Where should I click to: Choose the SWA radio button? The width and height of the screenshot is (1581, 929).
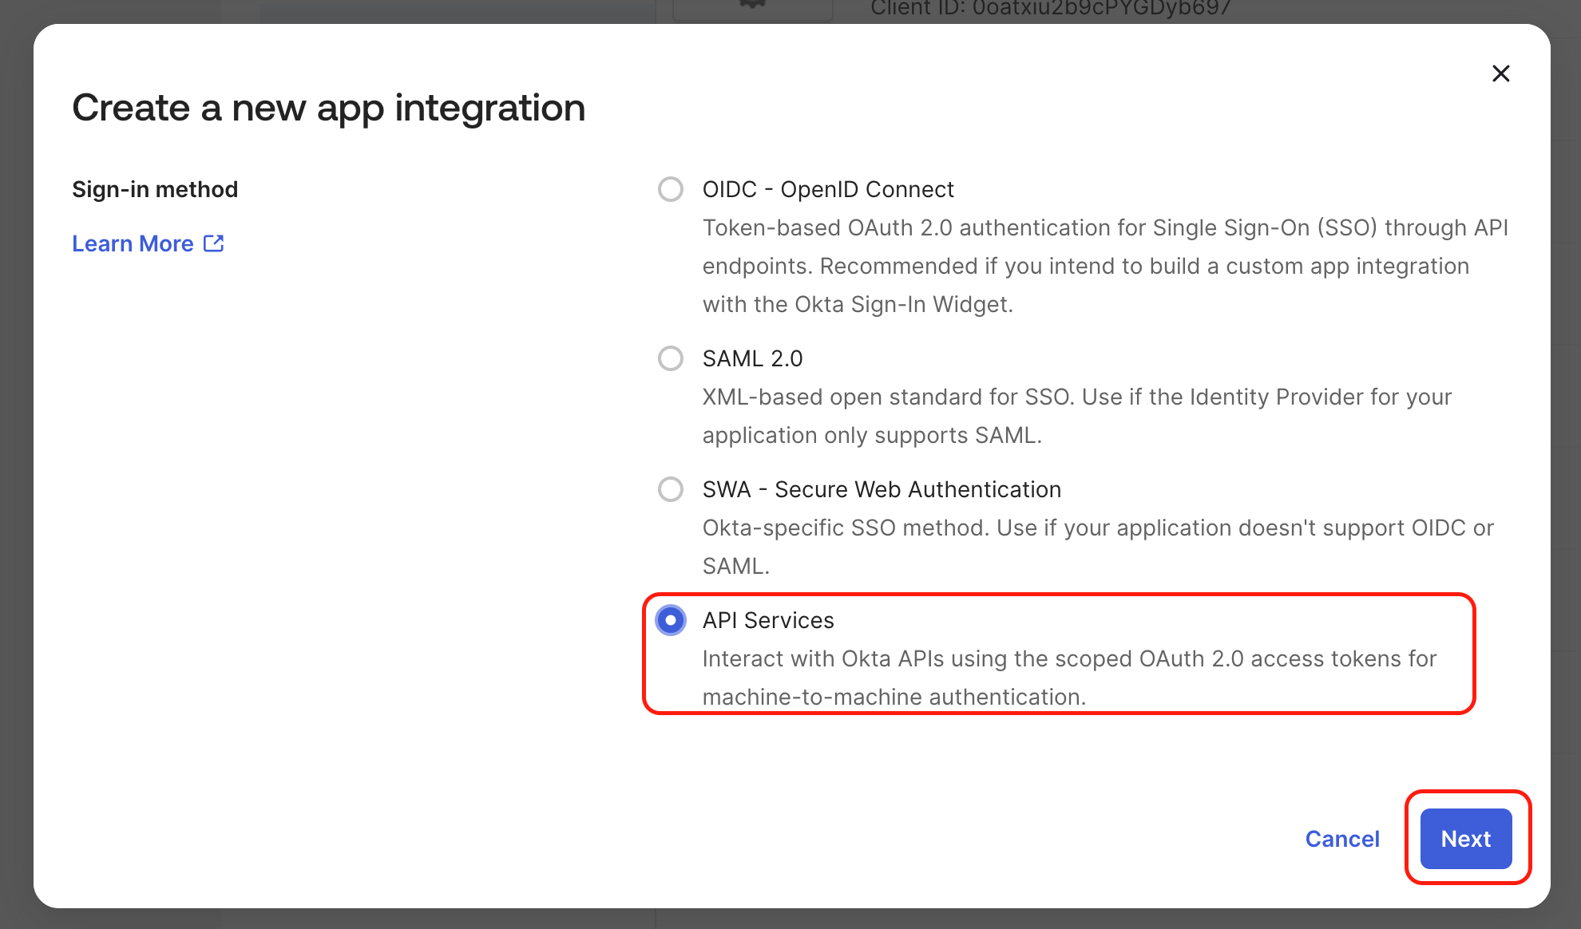click(x=670, y=489)
